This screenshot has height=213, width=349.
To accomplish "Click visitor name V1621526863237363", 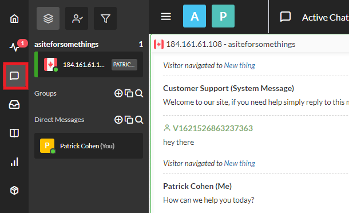I will pos(213,128).
